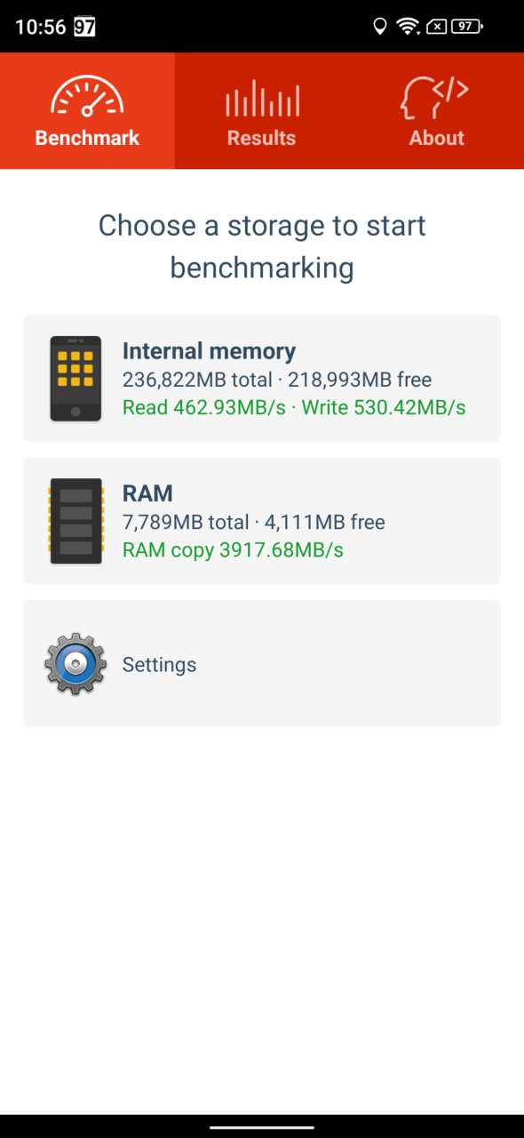Click Read 462.93MB/s Write 530.42MB/s result
Viewport: 524px width, 1138px height.
coord(294,408)
